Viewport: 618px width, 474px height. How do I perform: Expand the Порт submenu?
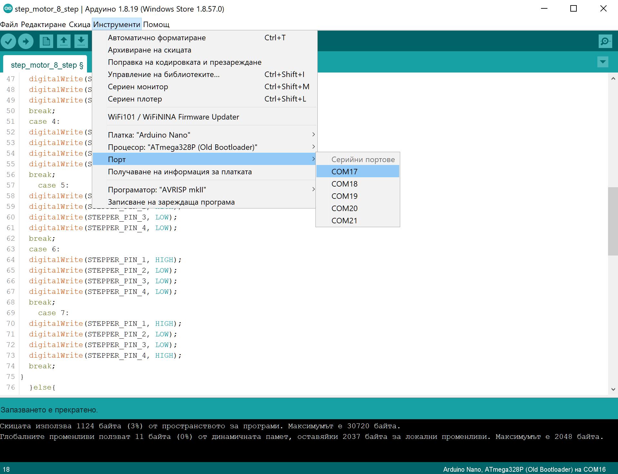tap(204, 160)
